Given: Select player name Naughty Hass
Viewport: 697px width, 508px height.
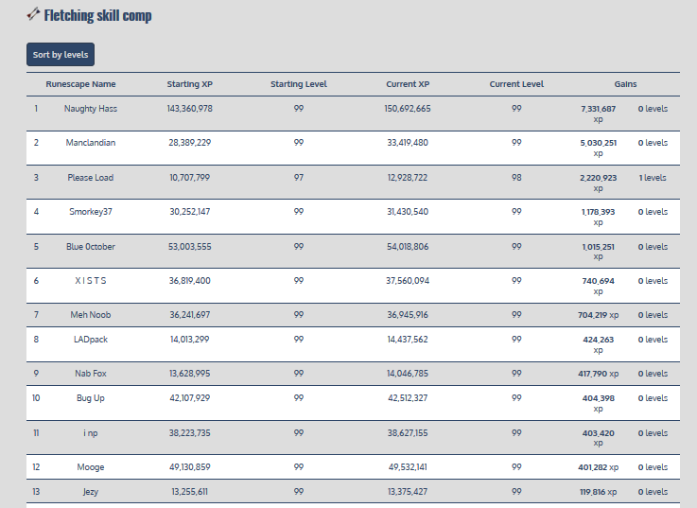Looking at the screenshot, I should (x=91, y=108).
